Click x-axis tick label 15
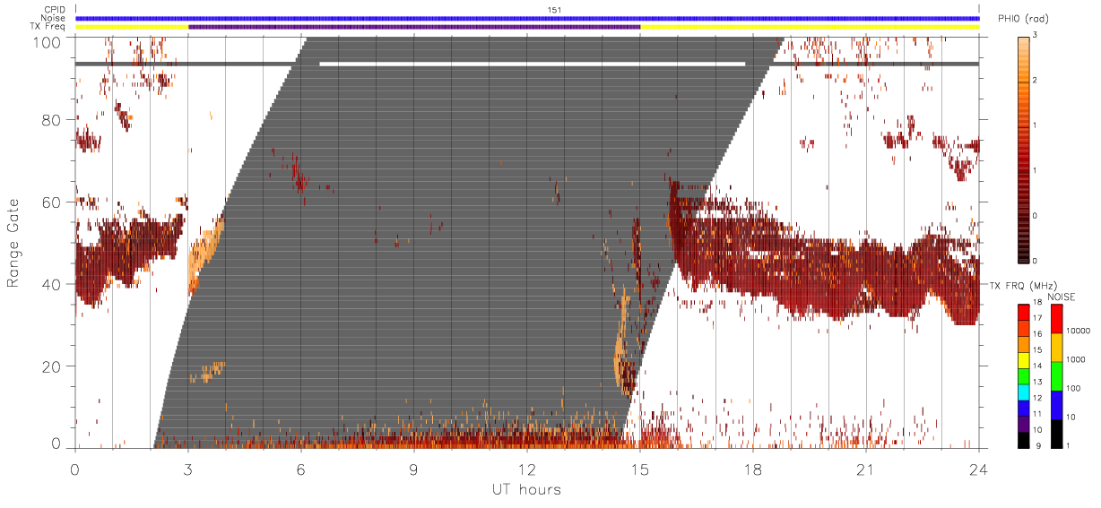This screenshot has width=1101, height=508. coord(640,469)
